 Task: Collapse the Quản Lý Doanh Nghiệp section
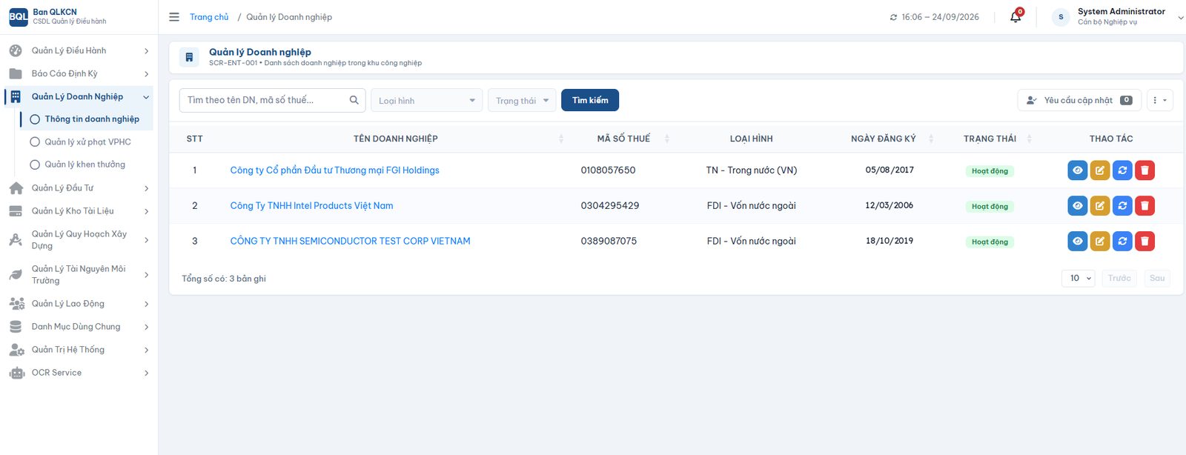point(79,97)
